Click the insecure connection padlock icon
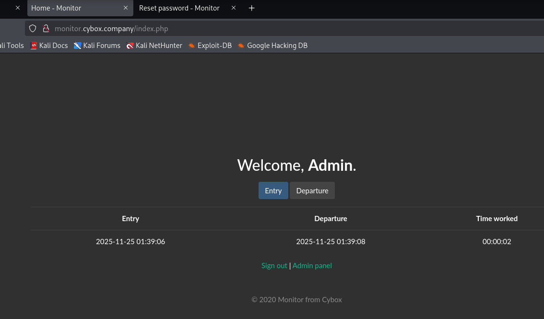This screenshot has width=544, height=319. click(46, 28)
